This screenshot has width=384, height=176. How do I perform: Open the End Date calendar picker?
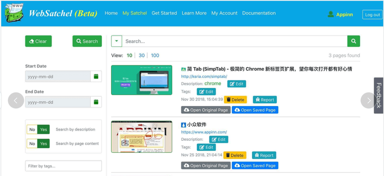tap(96, 102)
